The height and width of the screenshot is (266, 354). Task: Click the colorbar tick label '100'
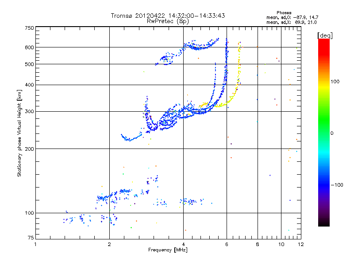coord(335,82)
